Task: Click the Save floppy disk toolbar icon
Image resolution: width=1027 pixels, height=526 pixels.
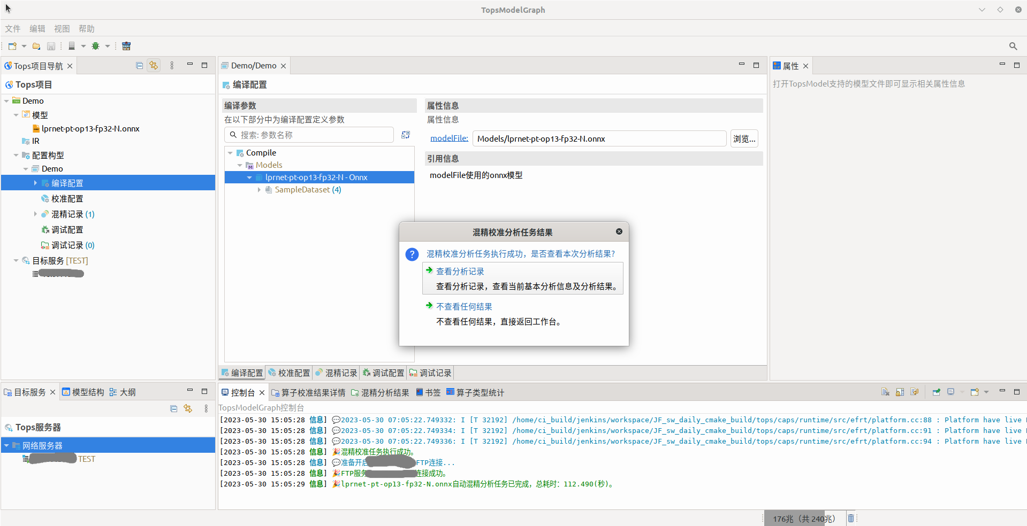Action: (51, 46)
